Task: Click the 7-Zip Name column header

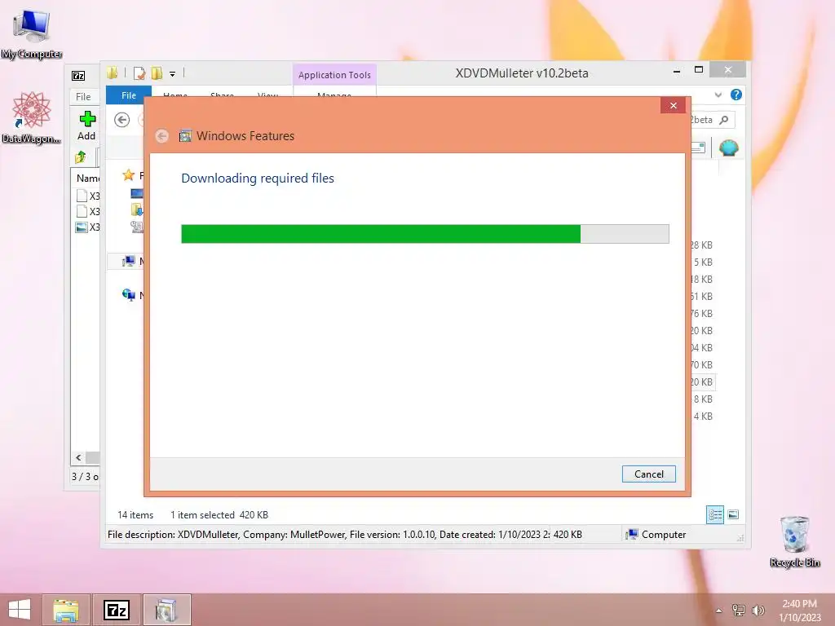Action: tap(87, 179)
